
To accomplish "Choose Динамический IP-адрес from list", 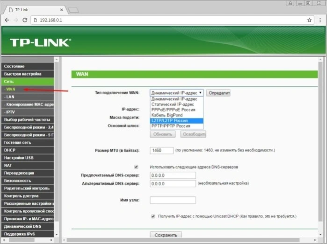I will [177, 99].
